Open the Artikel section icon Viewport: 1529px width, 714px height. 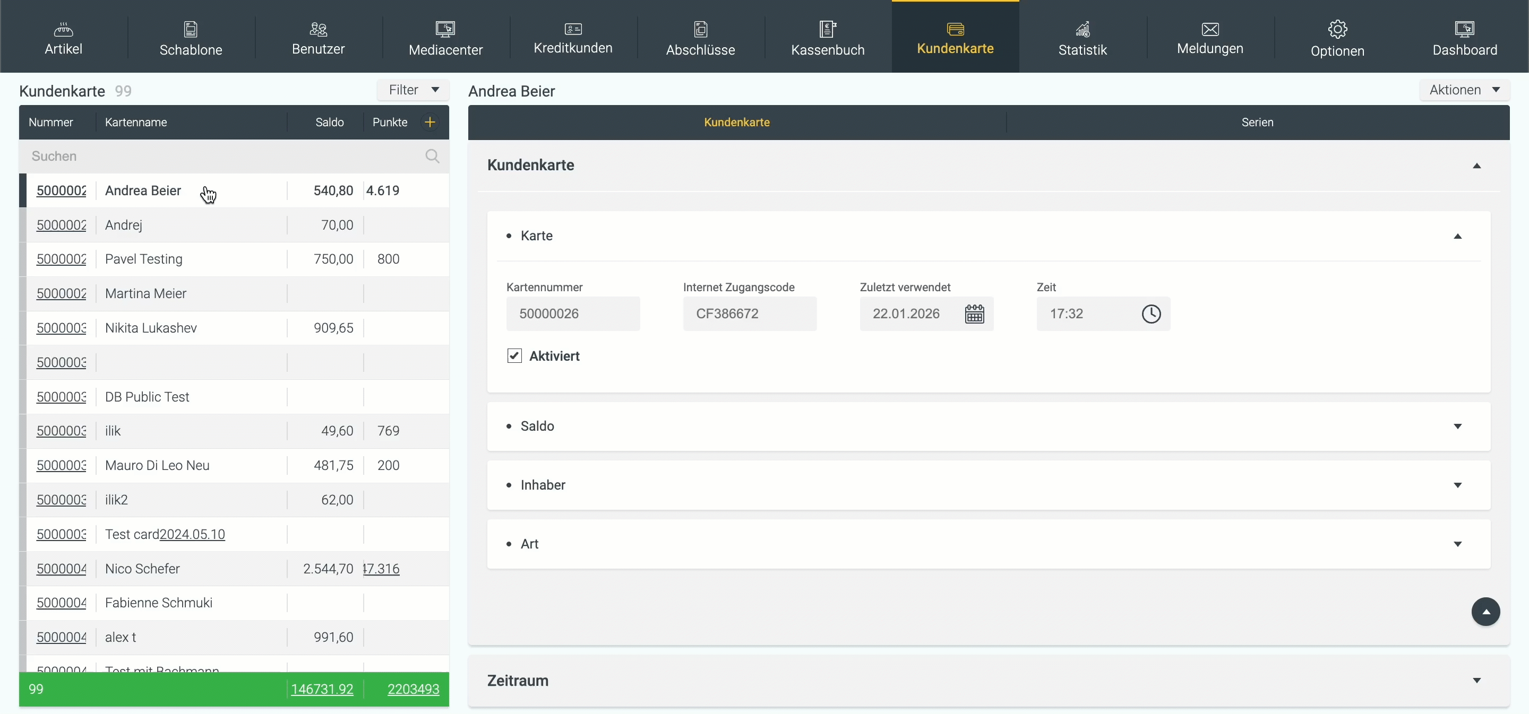(63, 29)
